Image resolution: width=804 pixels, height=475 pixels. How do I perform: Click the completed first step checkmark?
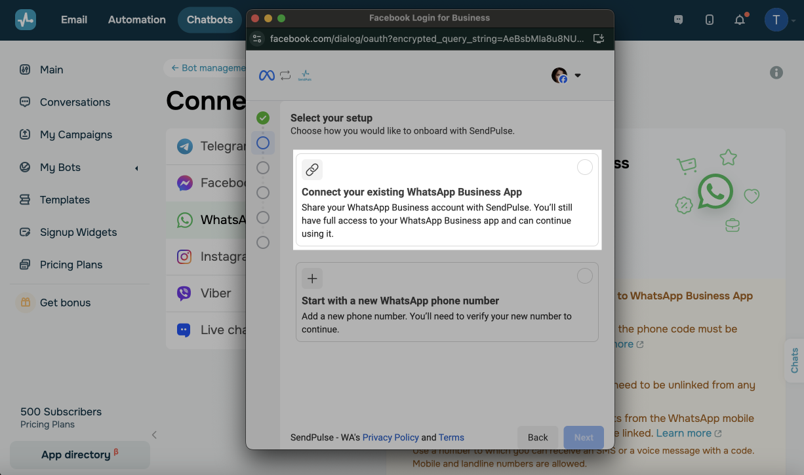pyautogui.click(x=263, y=118)
